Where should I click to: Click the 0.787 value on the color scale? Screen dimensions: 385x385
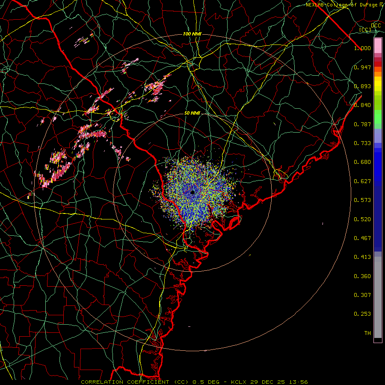pos(362,124)
